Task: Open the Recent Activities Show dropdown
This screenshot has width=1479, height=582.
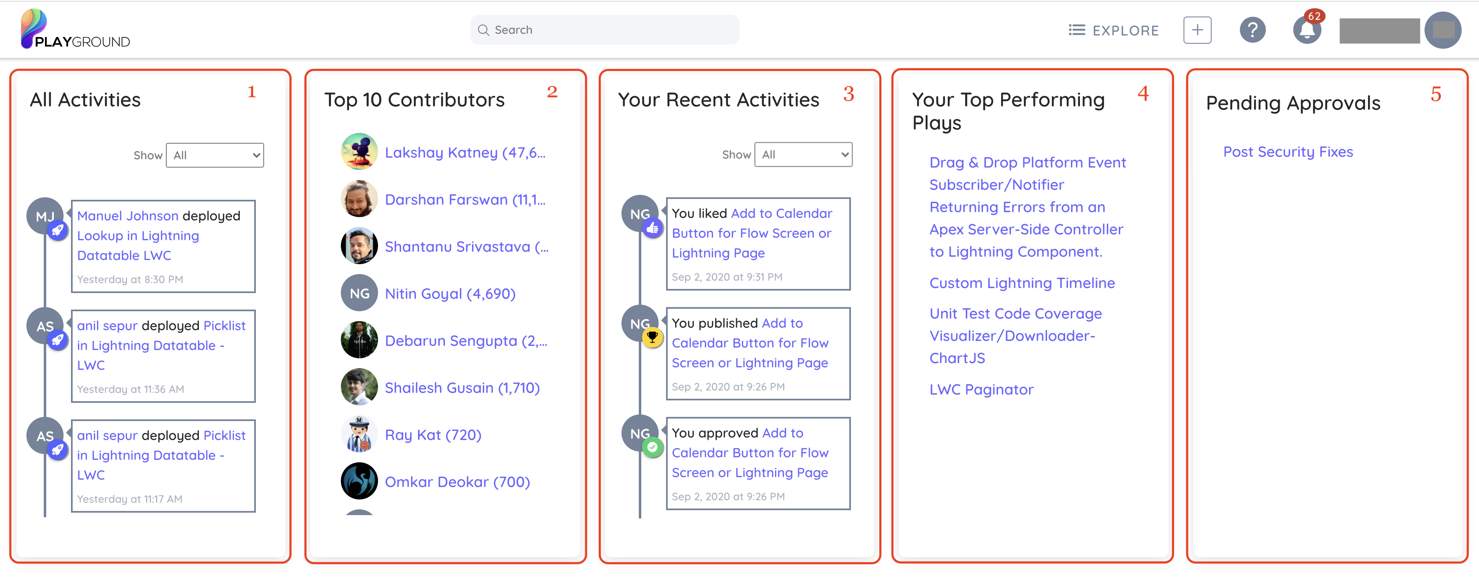Action: click(803, 154)
